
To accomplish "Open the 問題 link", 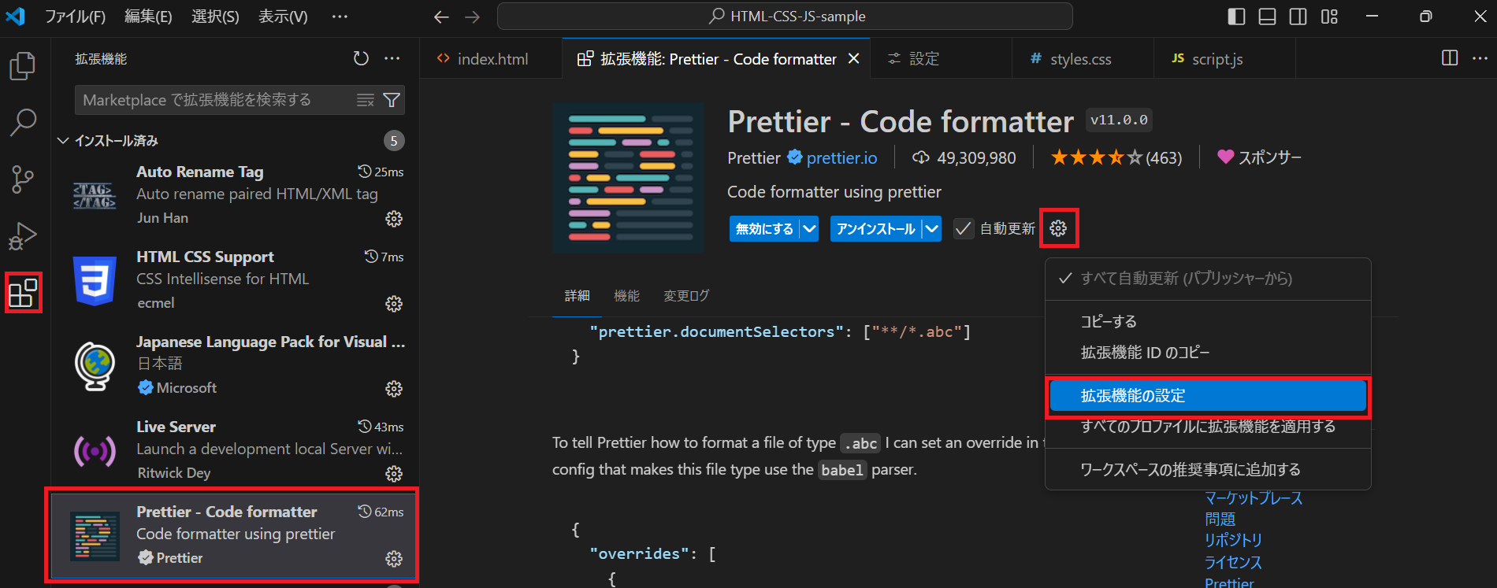I will coord(1220,520).
